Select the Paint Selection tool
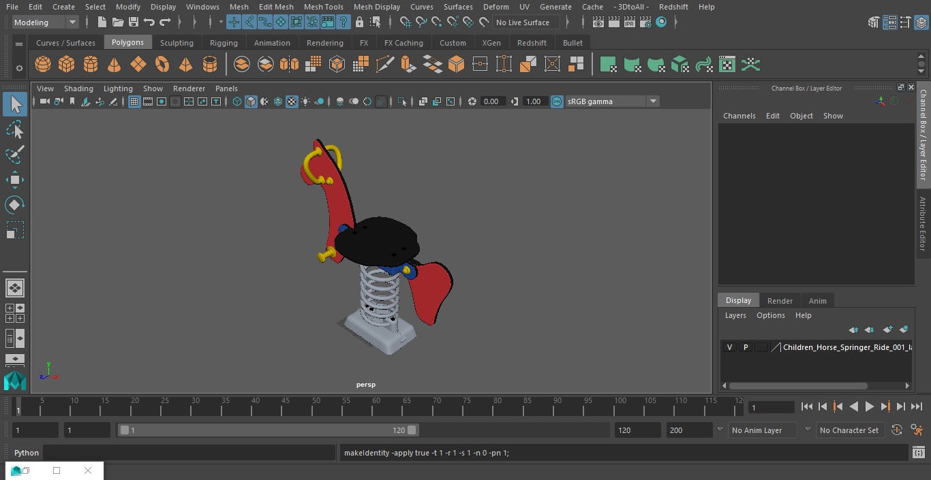931x480 pixels. coord(15,155)
